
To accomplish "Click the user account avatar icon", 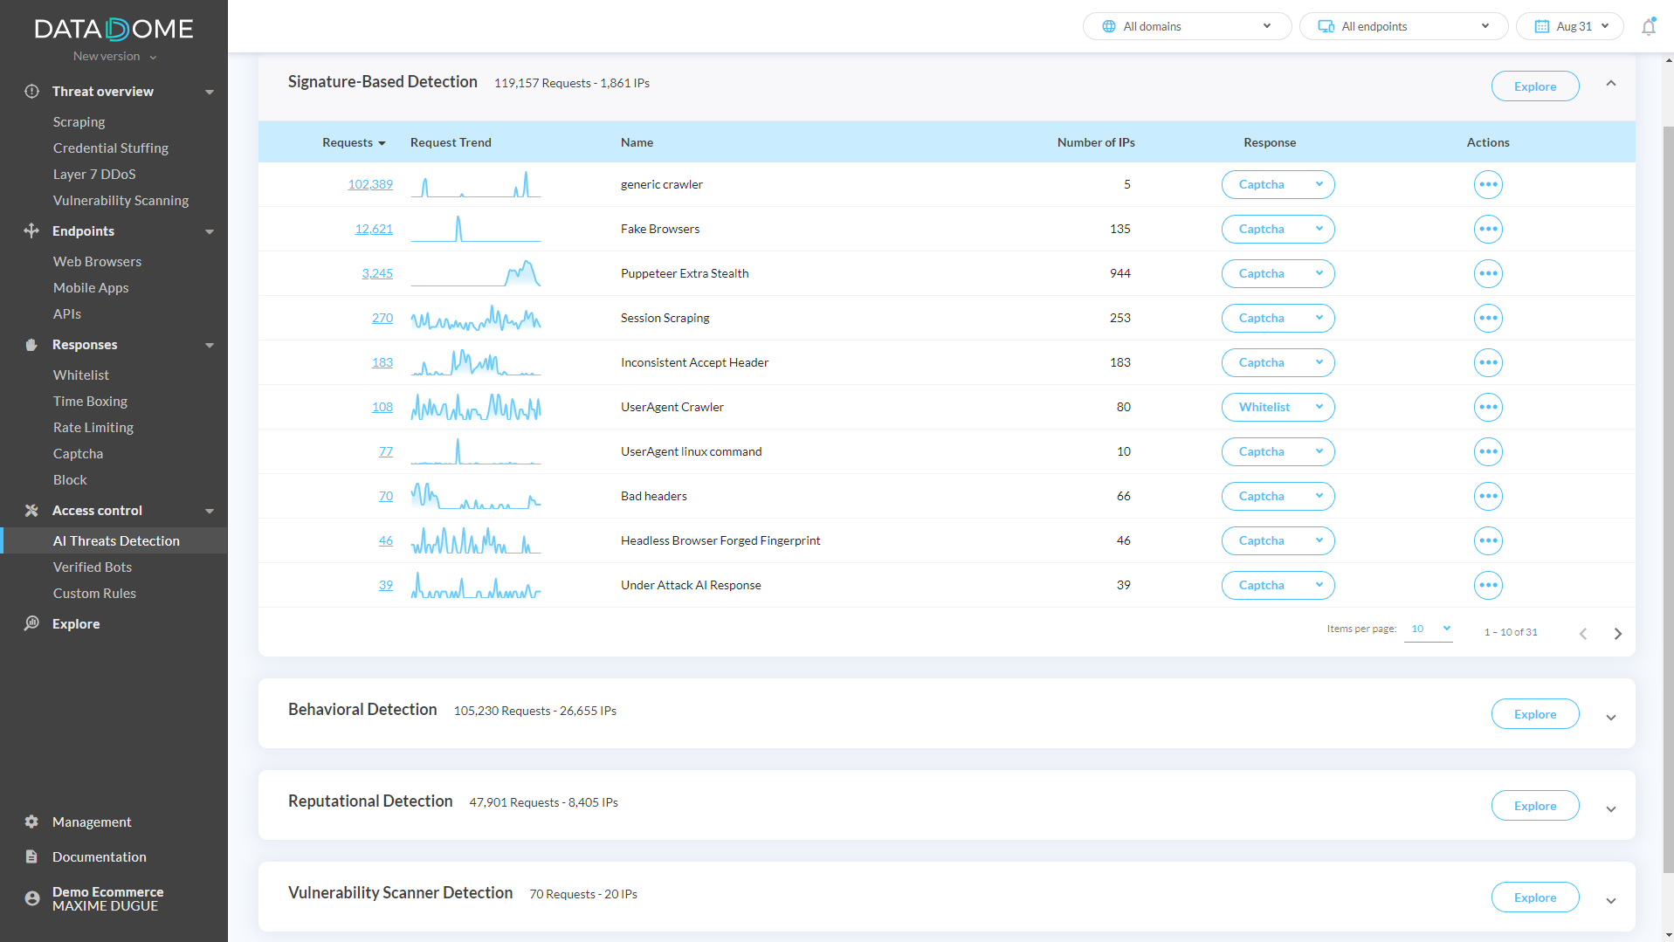I will coord(31,898).
